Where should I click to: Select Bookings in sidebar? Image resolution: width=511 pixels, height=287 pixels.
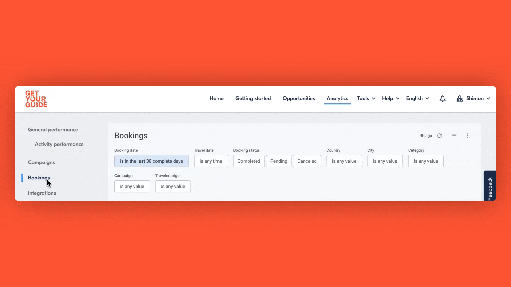tap(39, 178)
